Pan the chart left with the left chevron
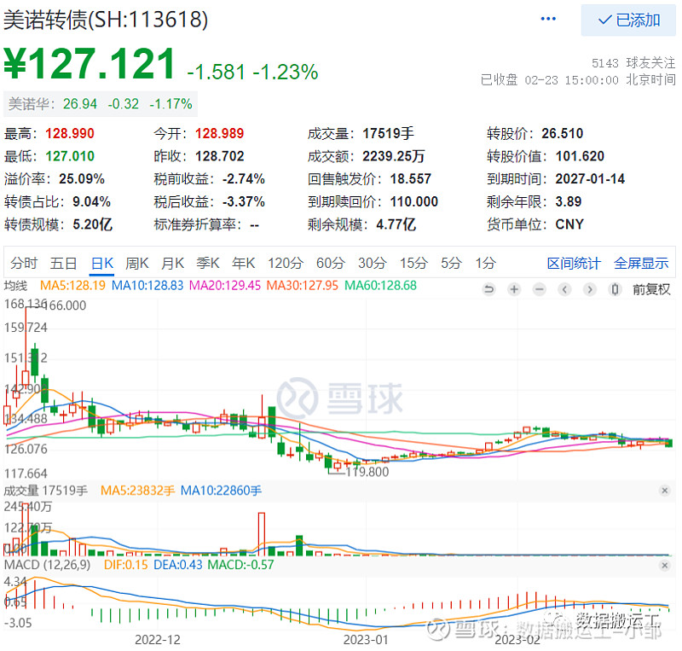682x651 pixels. (564, 289)
